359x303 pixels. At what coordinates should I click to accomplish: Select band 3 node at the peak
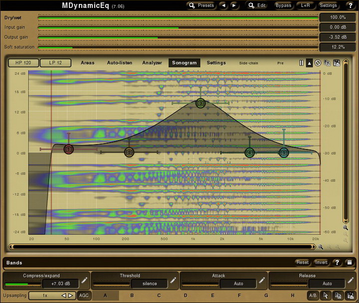[x=200, y=103]
